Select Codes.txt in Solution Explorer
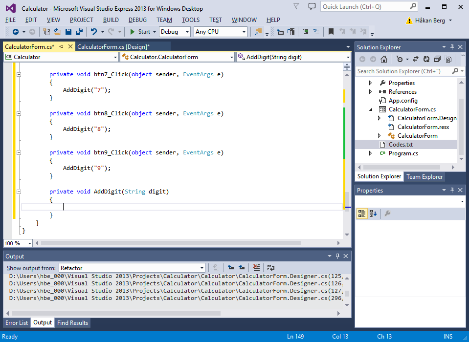Viewport: 469px width, 342px height. pos(401,145)
